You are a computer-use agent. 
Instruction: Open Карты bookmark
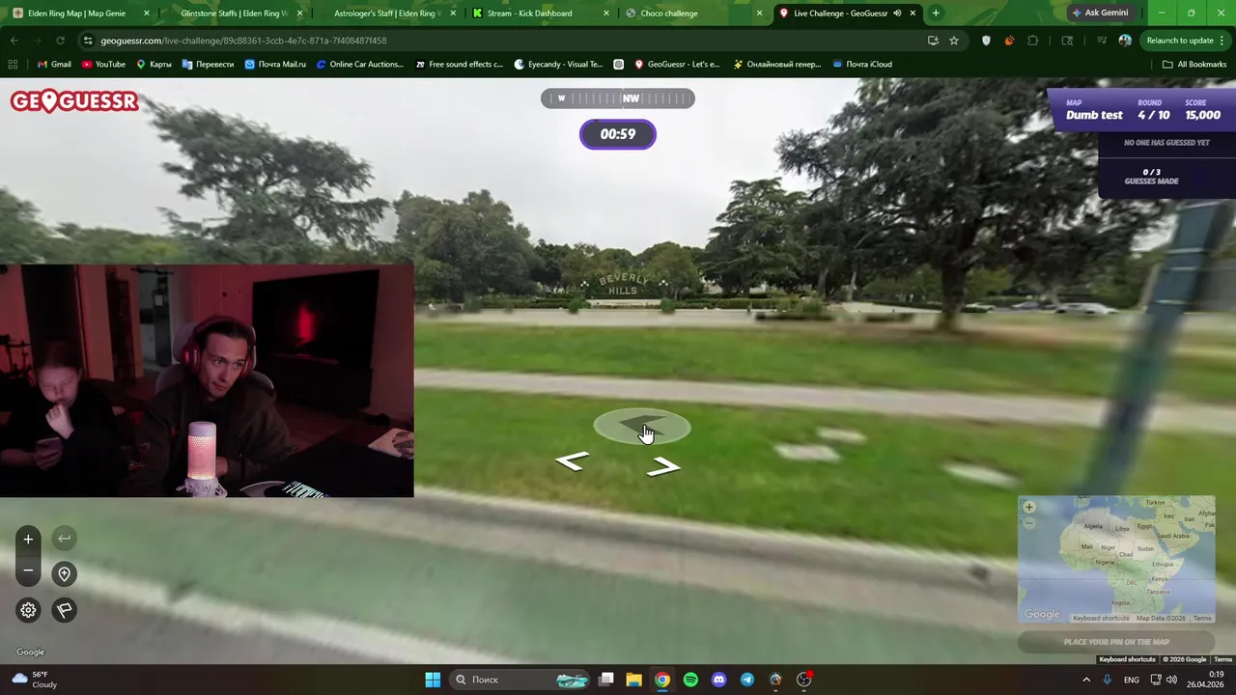(x=154, y=65)
